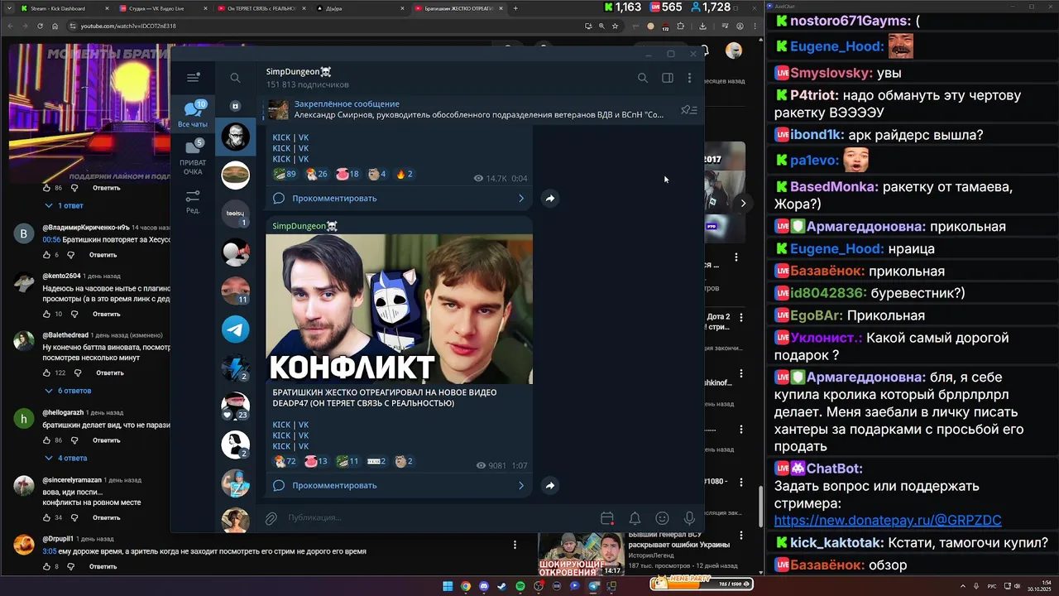The width and height of the screenshot is (1059, 596).
Task: Open the 'ПРИВАТОЧКА' chat folder
Action: pos(193,156)
